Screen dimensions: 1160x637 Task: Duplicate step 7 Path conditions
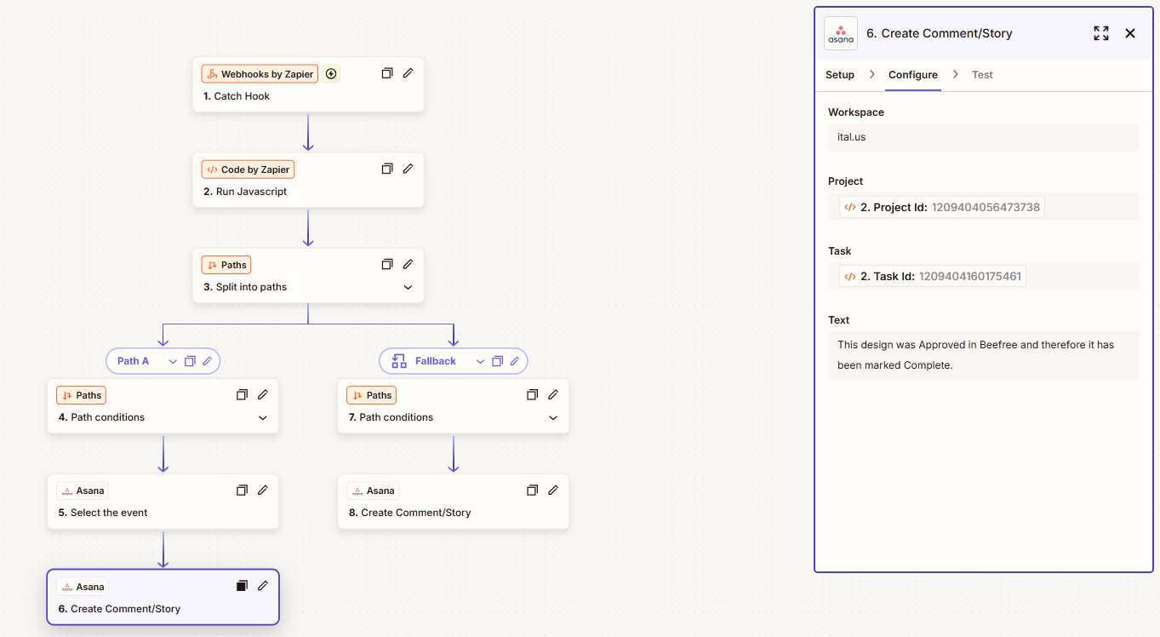coord(532,394)
